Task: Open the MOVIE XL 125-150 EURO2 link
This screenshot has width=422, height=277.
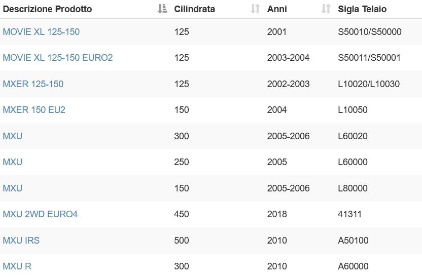Action: pos(58,58)
